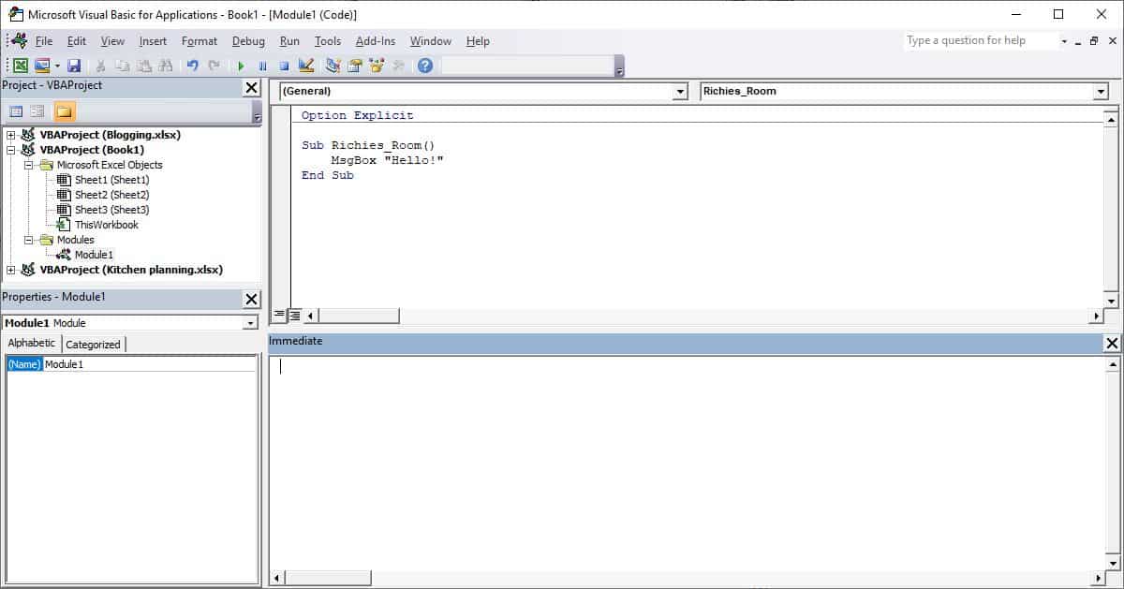This screenshot has height=589, width=1124.
Task: Open Project Explorer from the toolbar icon
Action: coord(333,66)
